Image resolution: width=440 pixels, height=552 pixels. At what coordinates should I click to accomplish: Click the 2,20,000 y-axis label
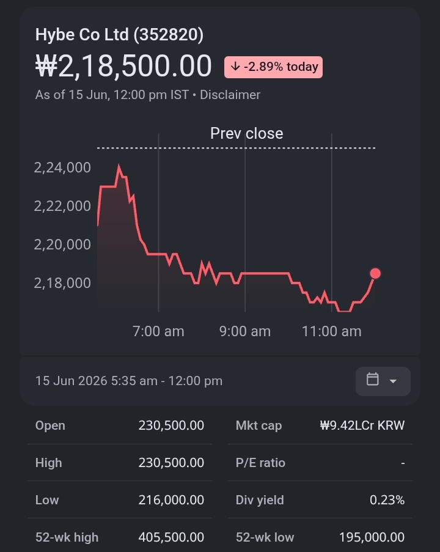[x=62, y=245]
